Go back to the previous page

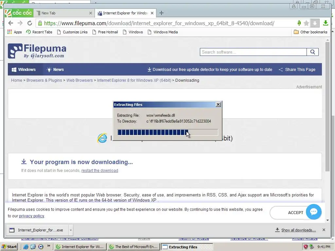[10, 23]
